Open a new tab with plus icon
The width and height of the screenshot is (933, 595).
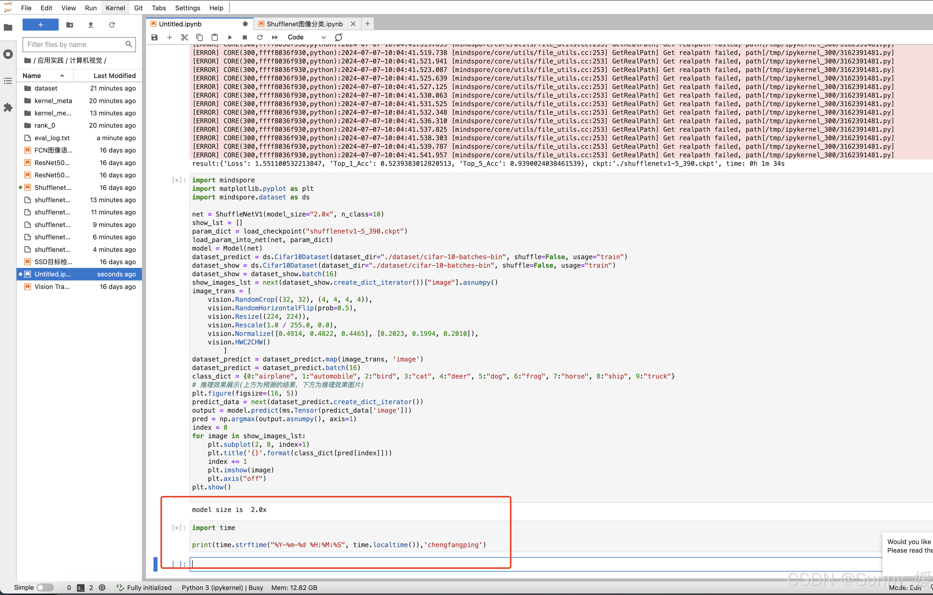pos(367,24)
